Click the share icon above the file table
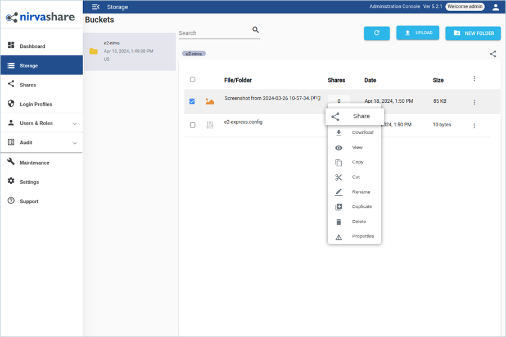This screenshot has width=506, height=337. pyautogui.click(x=493, y=54)
